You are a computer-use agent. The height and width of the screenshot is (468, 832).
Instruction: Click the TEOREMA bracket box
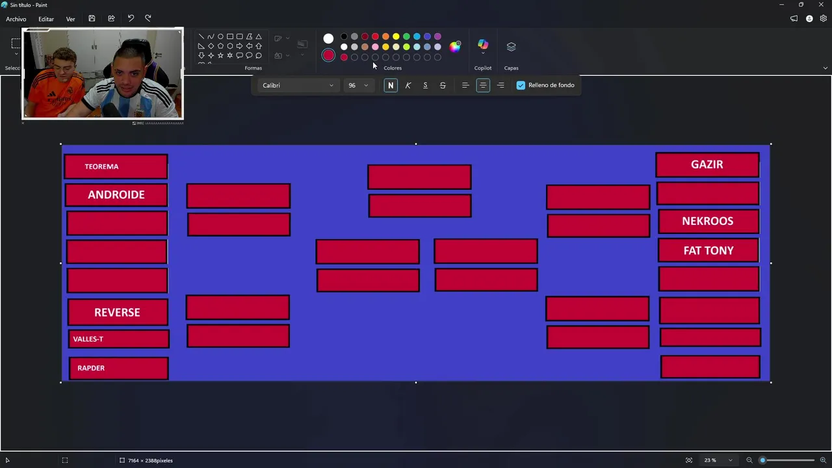coord(116,166)
